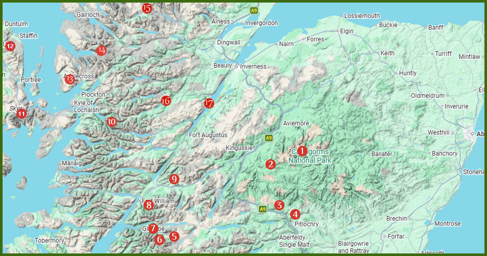This screenshot has height=256, width=487.
Task: Click marker number 4 above Pitlochry
Action: tap(295, 214)
